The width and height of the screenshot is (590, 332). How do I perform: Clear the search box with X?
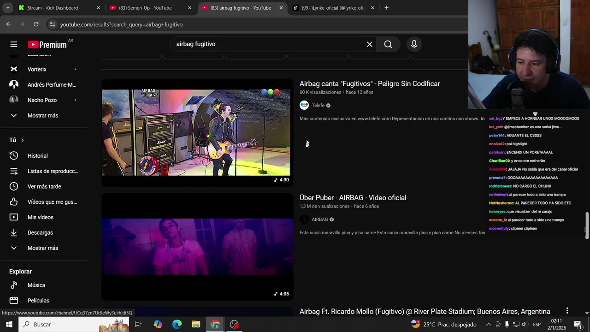[370, 44]
